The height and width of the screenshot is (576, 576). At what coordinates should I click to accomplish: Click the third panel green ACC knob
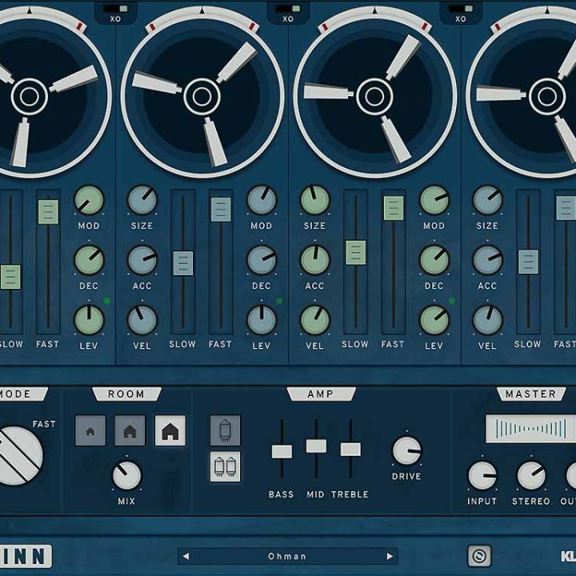315,260
